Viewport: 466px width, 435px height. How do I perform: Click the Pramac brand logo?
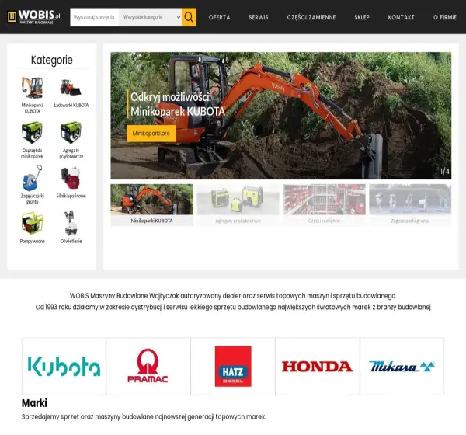click(x=148, y=366)
